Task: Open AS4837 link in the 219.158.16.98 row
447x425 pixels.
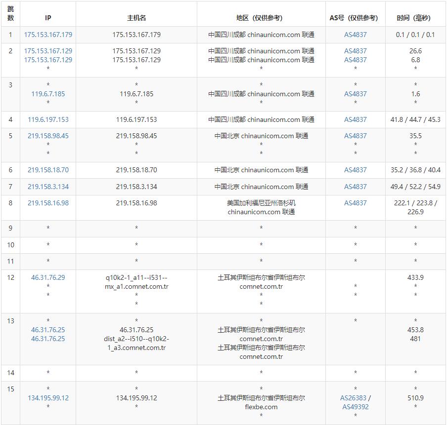Action: [355, 203]
